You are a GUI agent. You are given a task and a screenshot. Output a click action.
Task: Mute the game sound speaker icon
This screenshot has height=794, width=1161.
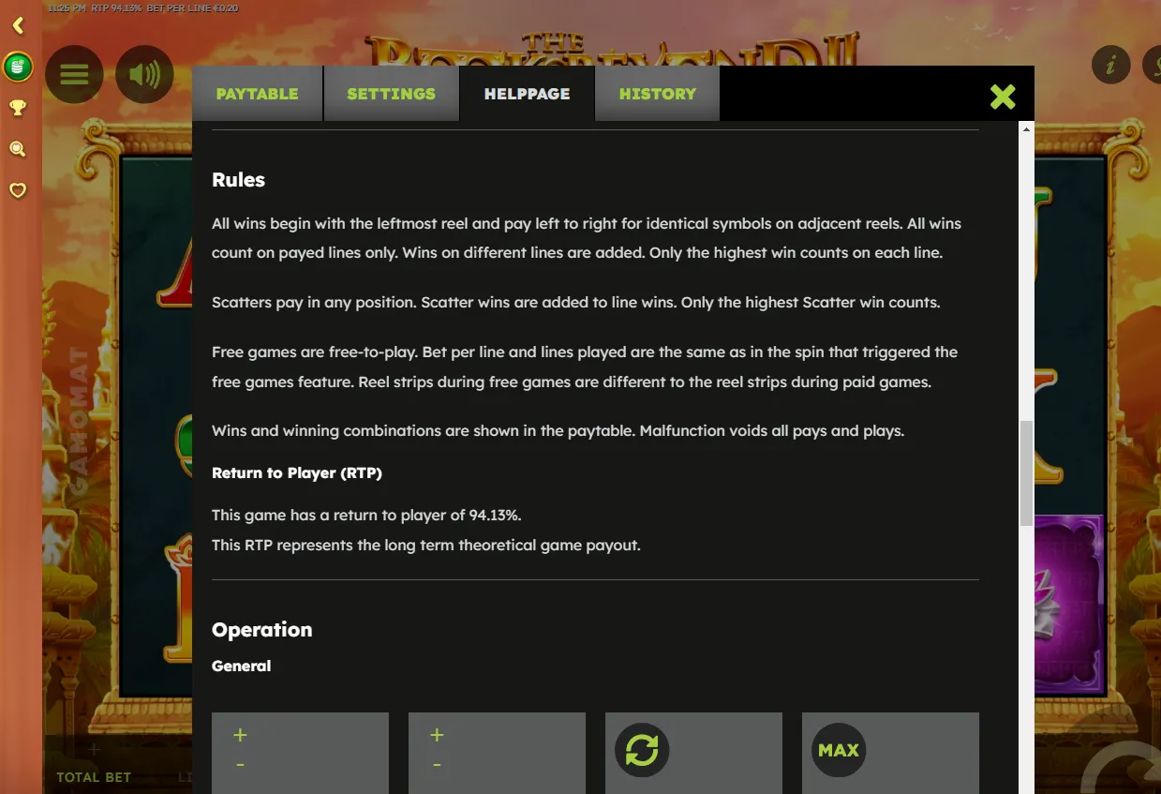144,74
